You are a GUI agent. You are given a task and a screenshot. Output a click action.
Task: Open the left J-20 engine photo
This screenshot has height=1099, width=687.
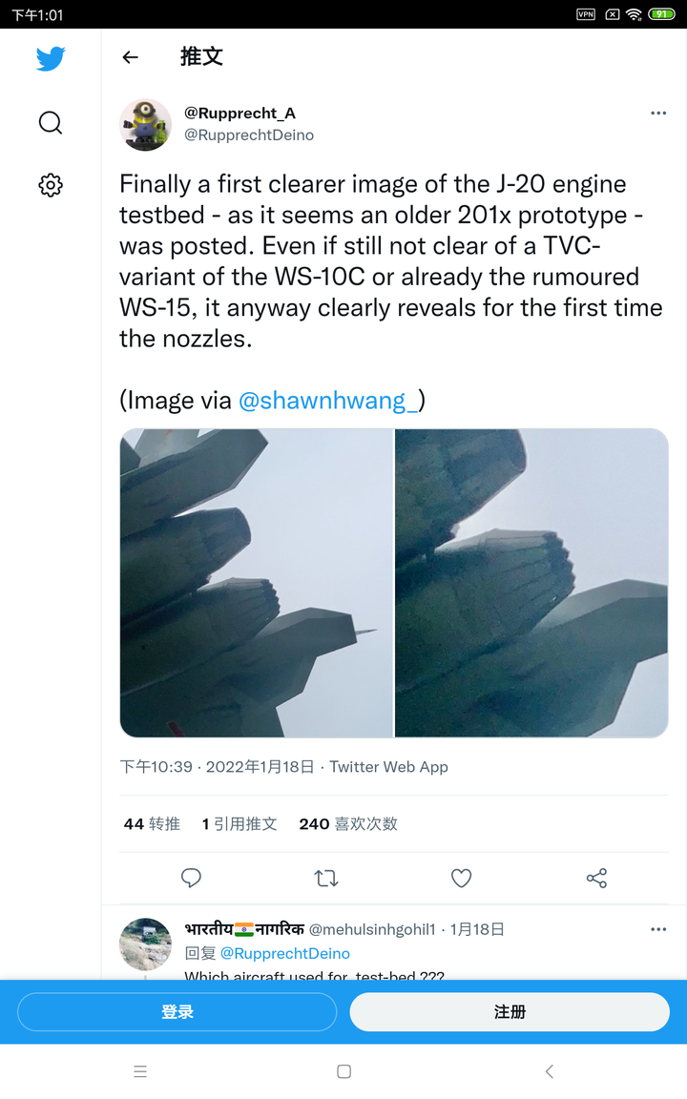[256, 583]
